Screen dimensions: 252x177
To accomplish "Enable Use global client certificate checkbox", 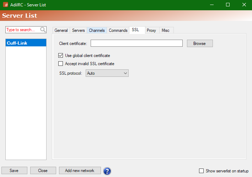I will (x=60, y=56).
